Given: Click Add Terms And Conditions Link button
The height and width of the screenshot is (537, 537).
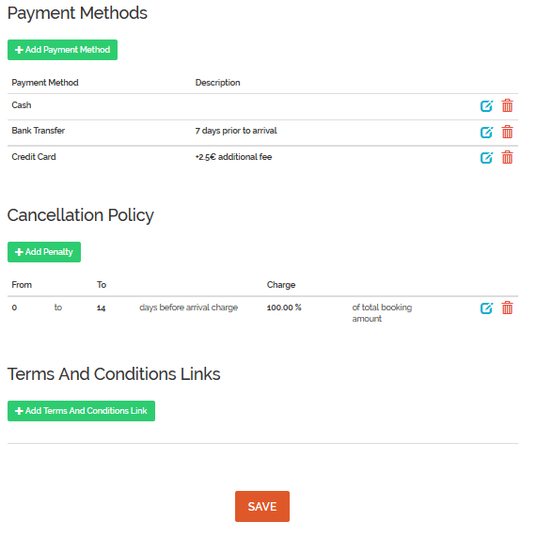Looking at the screenshot, I should tap(81, 411).
